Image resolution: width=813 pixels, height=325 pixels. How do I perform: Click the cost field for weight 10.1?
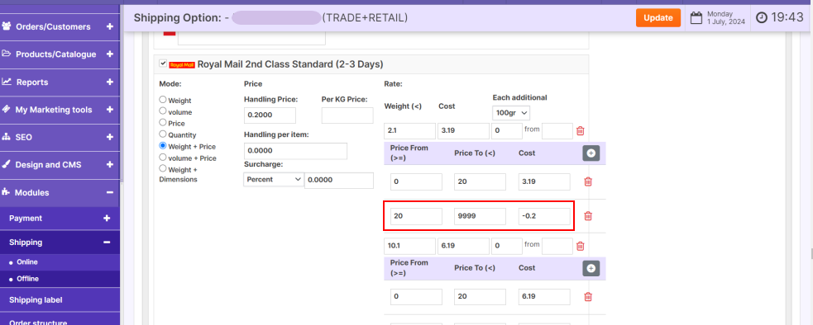[463, 246]
